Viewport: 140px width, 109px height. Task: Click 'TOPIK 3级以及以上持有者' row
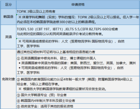click(x=78, y=11)
